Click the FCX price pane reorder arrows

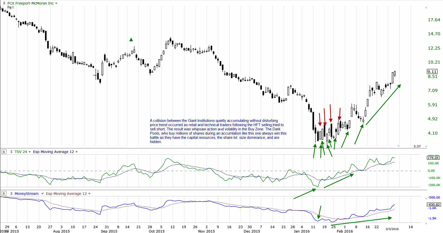coord(4,3)
